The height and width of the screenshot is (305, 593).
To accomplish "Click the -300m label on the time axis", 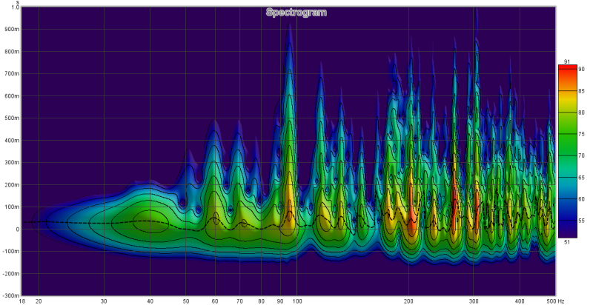I will tap(10, 295).
